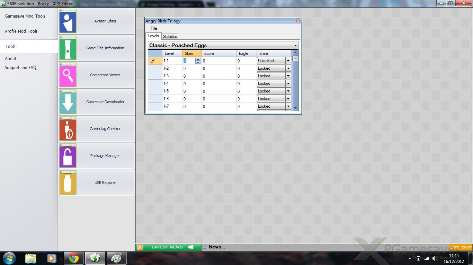The image size is (473, 265).
Task: Open the Gamertag Checker icon
Action: click(x=68, y=129)
